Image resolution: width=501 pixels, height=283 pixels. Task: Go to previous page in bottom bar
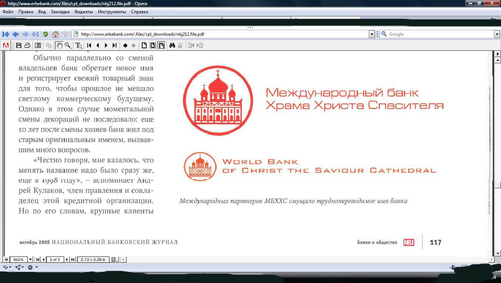click(43, 259)
